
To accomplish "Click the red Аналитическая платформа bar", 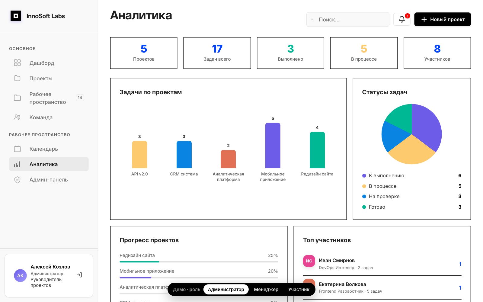I will pyautogui.click(x=228, y=159).
